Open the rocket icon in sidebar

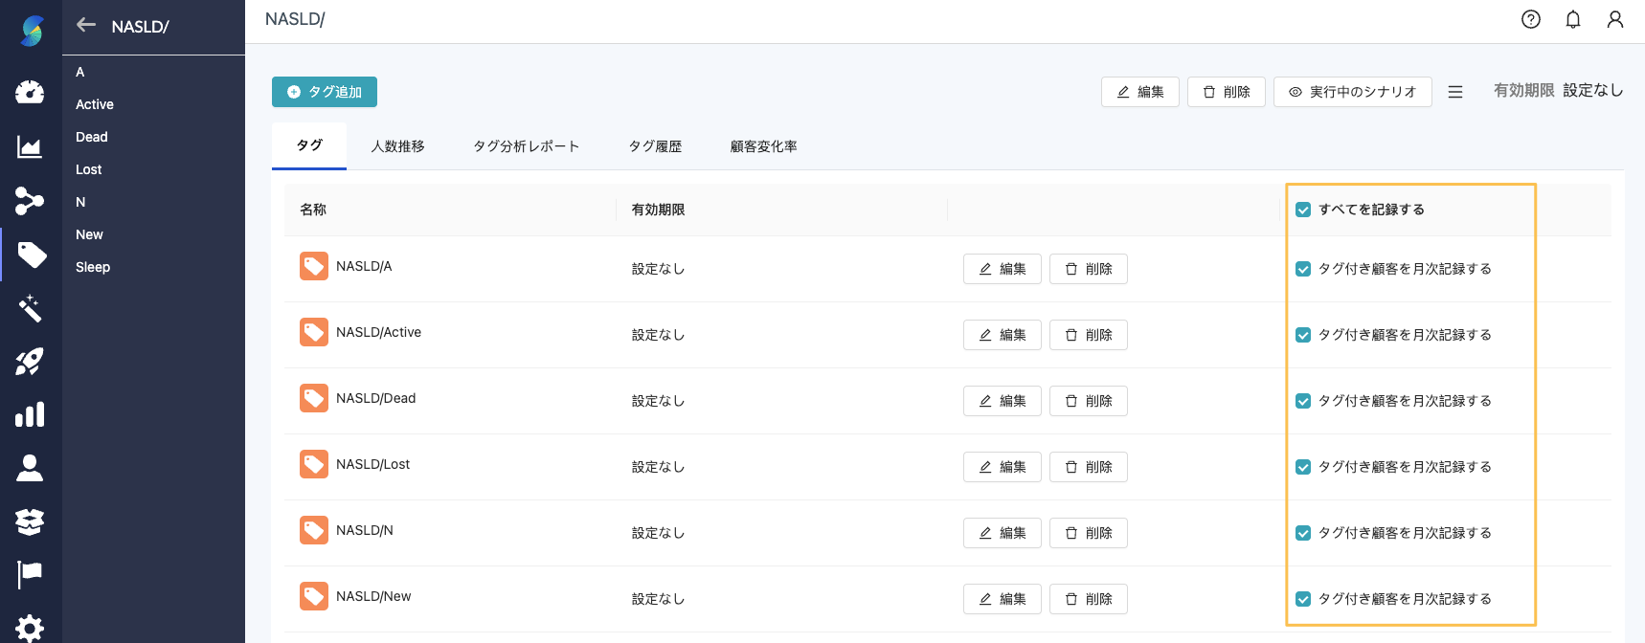30,362
